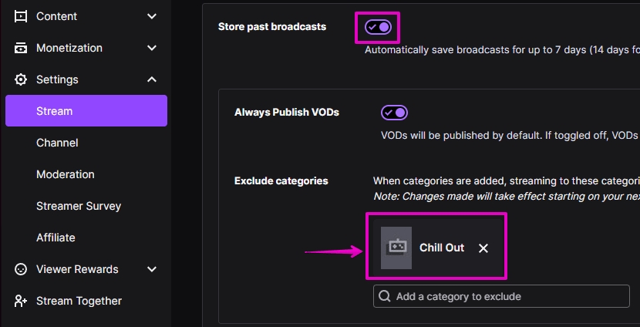Select the Stream settings item
Viewport: 640px width, 327px height.
(x=86, y=110)
